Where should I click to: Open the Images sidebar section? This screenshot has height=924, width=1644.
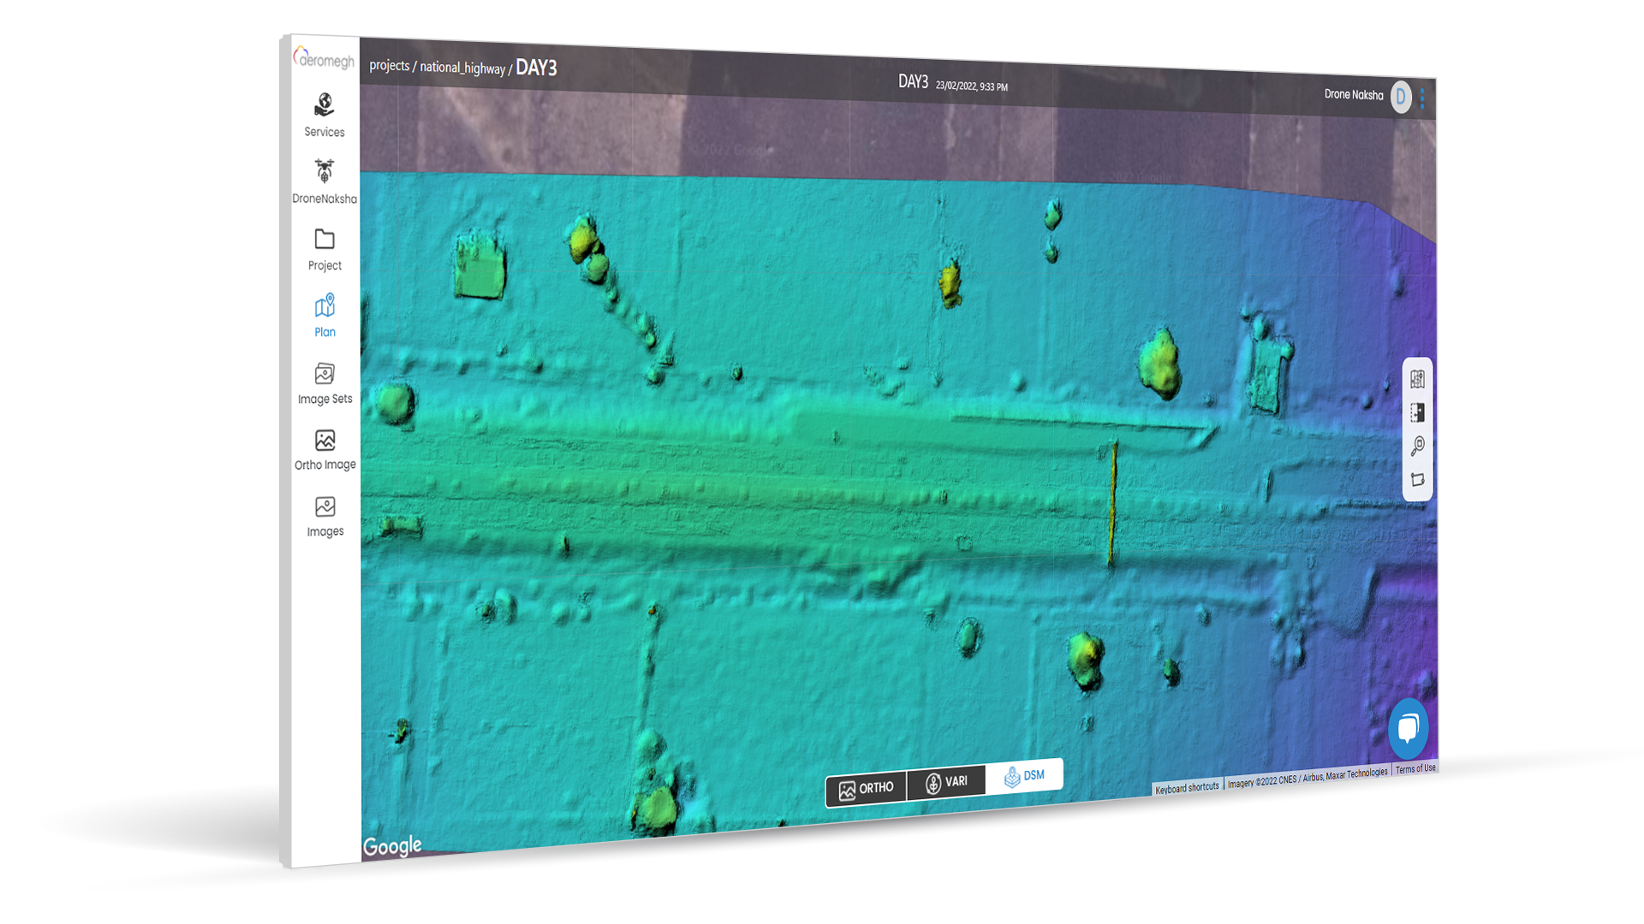tap(325, 516)
